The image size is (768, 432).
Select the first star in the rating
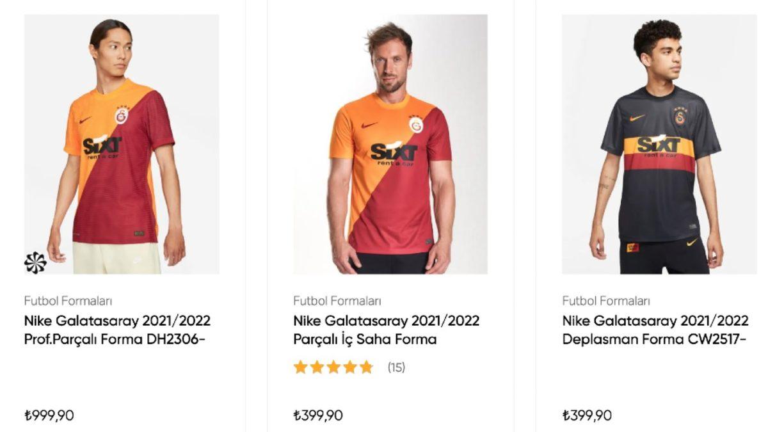(301, 367)
